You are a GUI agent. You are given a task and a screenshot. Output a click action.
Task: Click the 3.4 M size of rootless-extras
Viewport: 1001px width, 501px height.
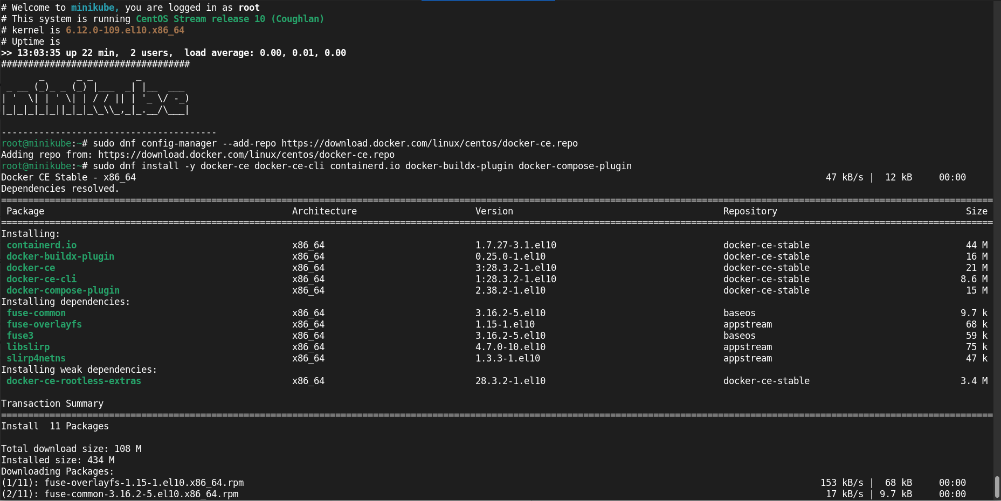point(974,381)
